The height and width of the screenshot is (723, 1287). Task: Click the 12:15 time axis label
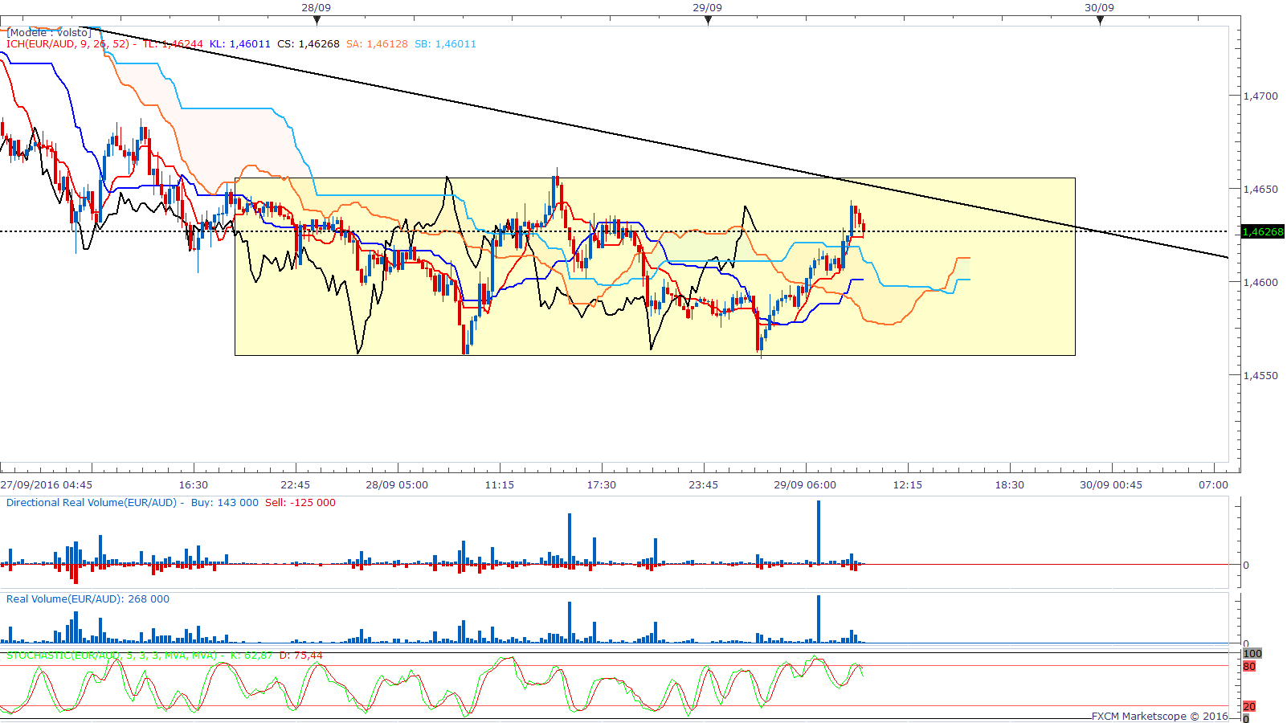tap(908, 484)
